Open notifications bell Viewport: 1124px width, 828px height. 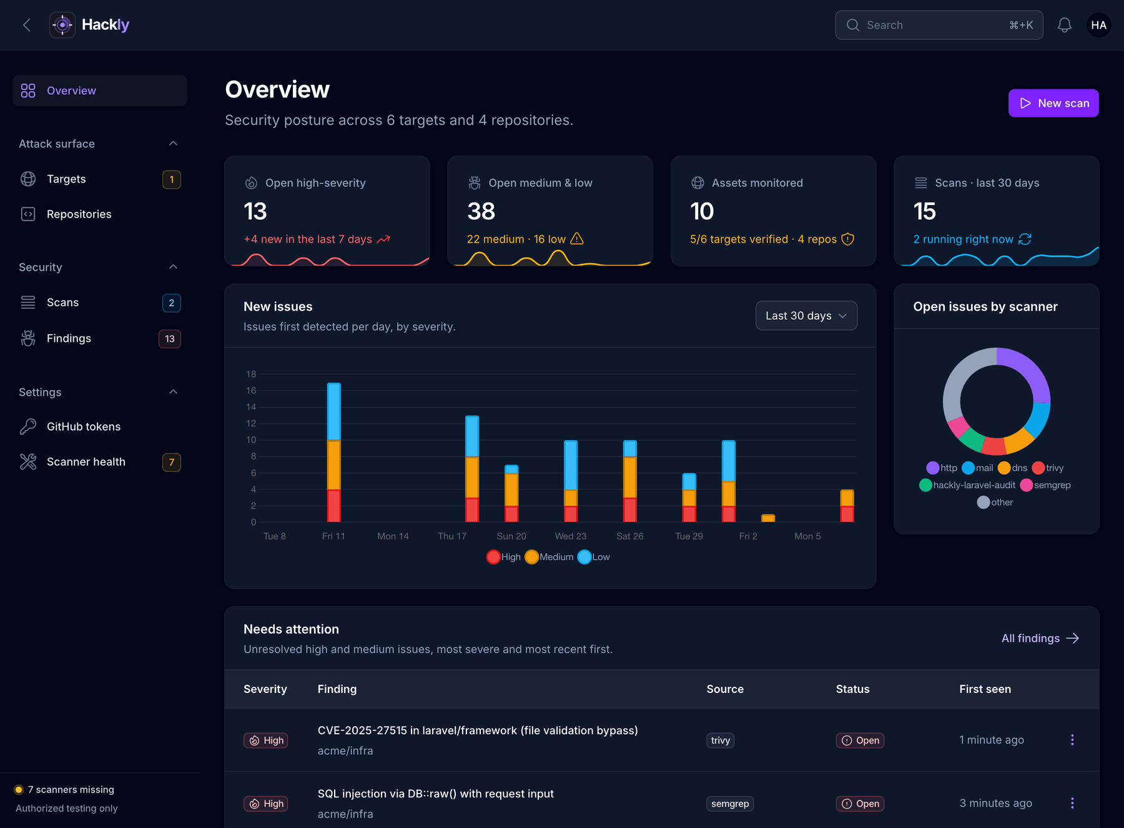pyautogui.click(x=1065, y=25)
